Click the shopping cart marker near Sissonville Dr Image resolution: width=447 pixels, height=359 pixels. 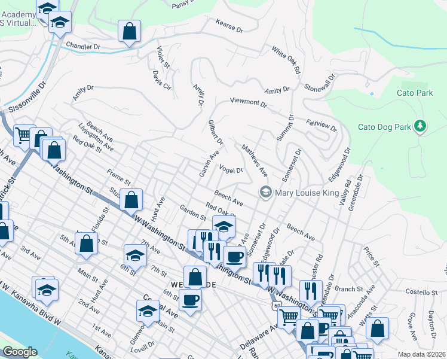(25, 137)
